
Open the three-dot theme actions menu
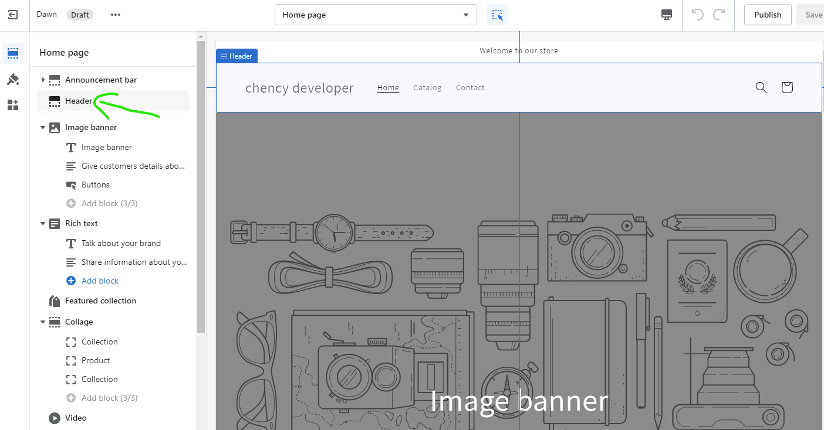[116, 15]
